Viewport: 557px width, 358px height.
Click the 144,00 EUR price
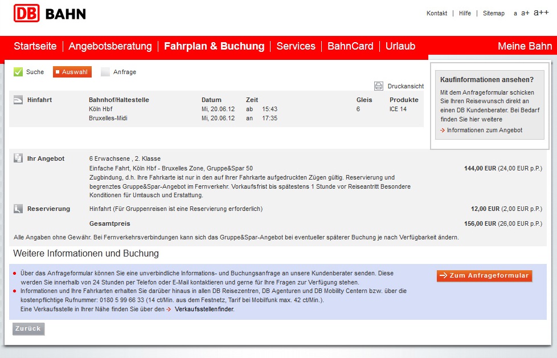pyautogui.click(x=480, y=168)
